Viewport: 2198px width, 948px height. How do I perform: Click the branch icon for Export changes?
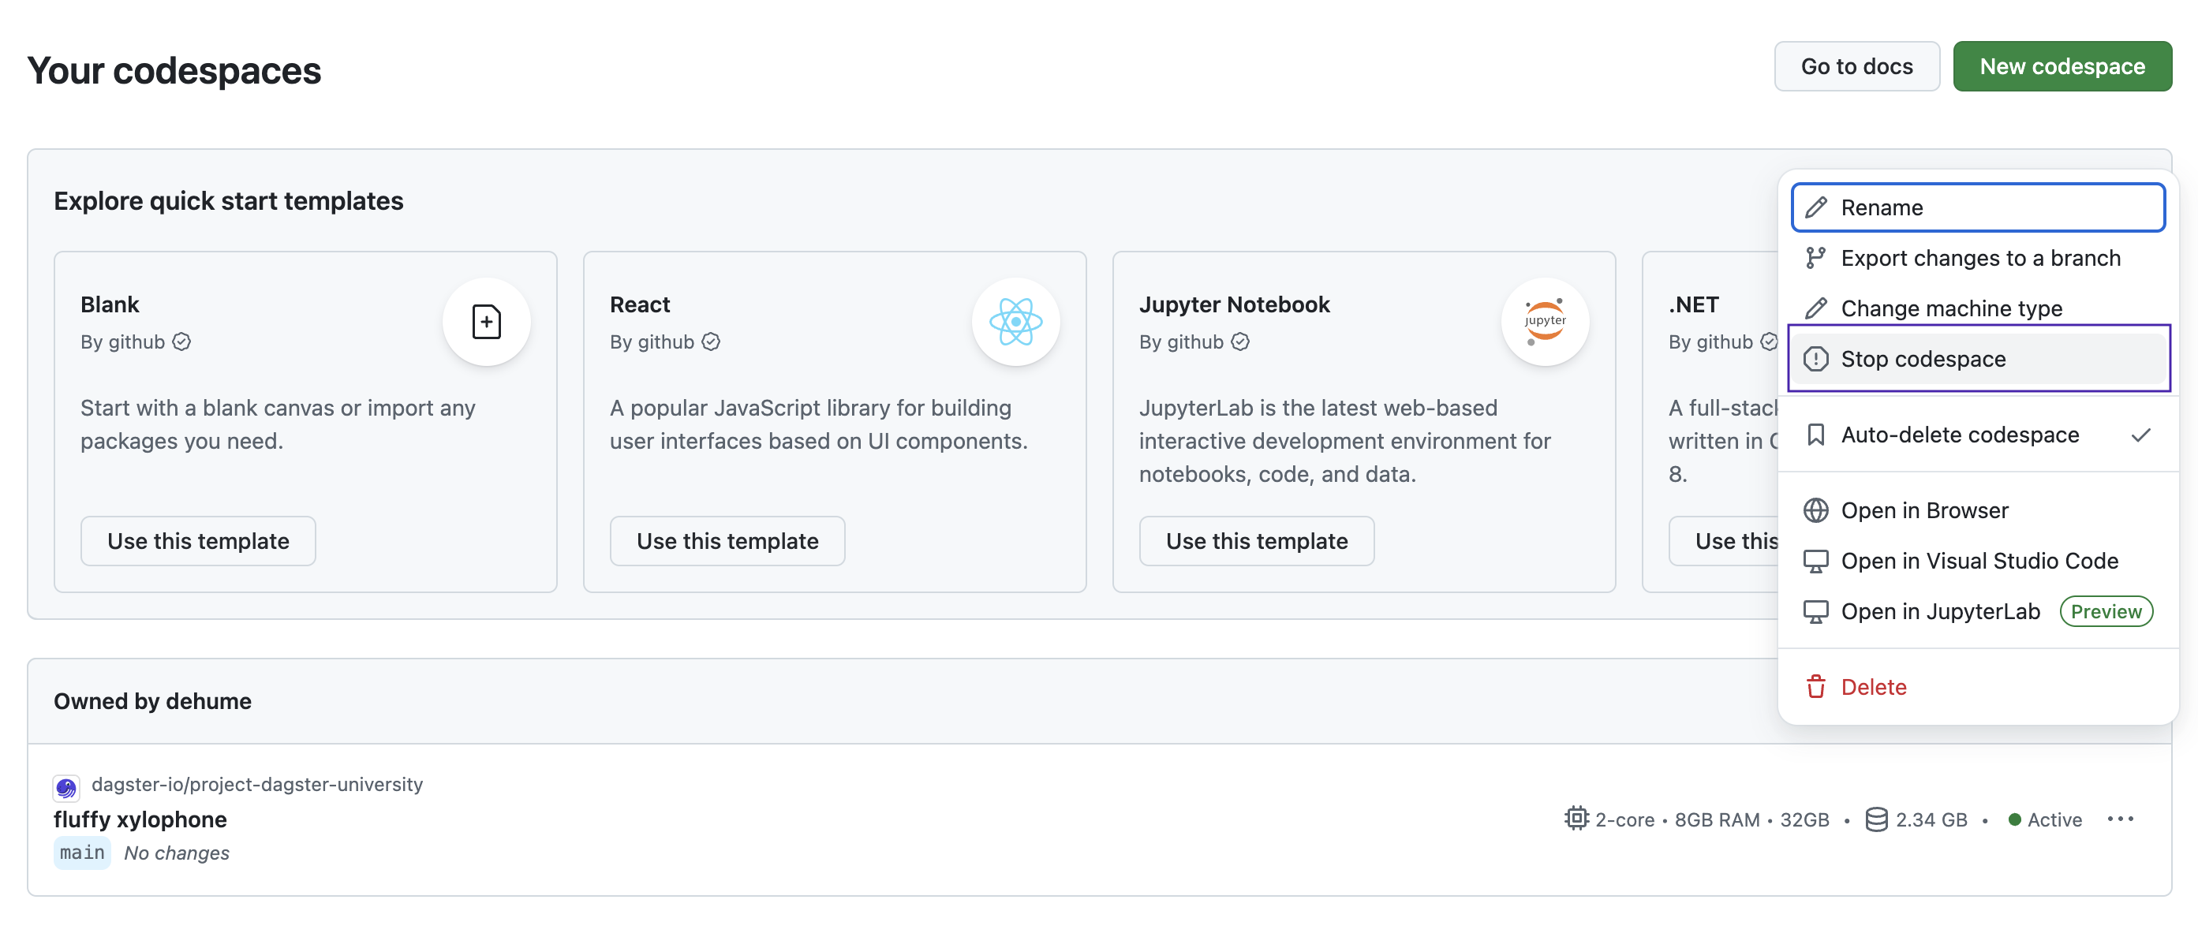tap(1815, 258)
